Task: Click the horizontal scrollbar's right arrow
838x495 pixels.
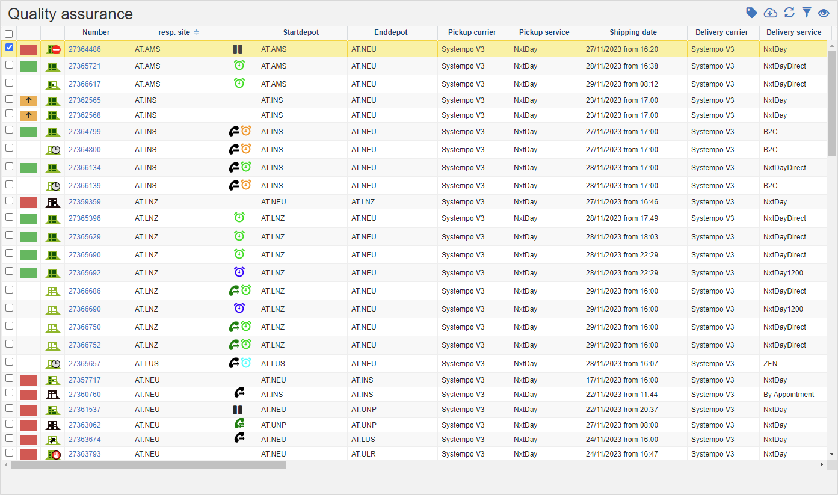Action: pos(822,465)
